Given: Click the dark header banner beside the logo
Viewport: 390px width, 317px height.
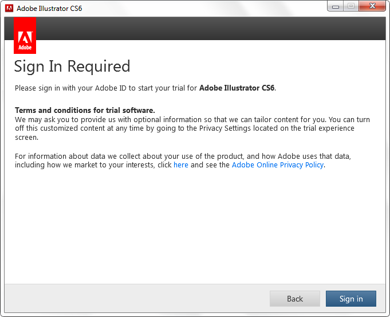Looking at the screenshot, I should point(206,28).
